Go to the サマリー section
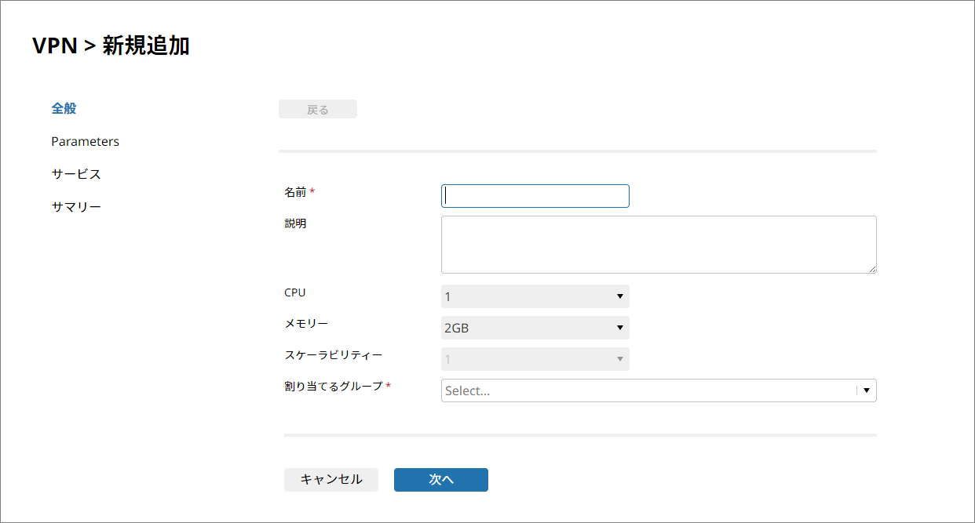The height and width of the screenshot is (523, 975). tap(76, 207)
